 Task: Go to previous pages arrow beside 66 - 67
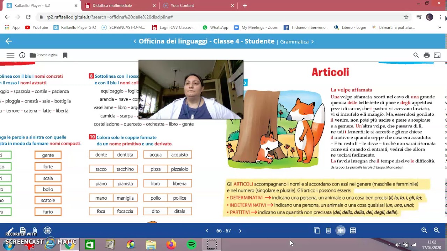click(207, 231)
